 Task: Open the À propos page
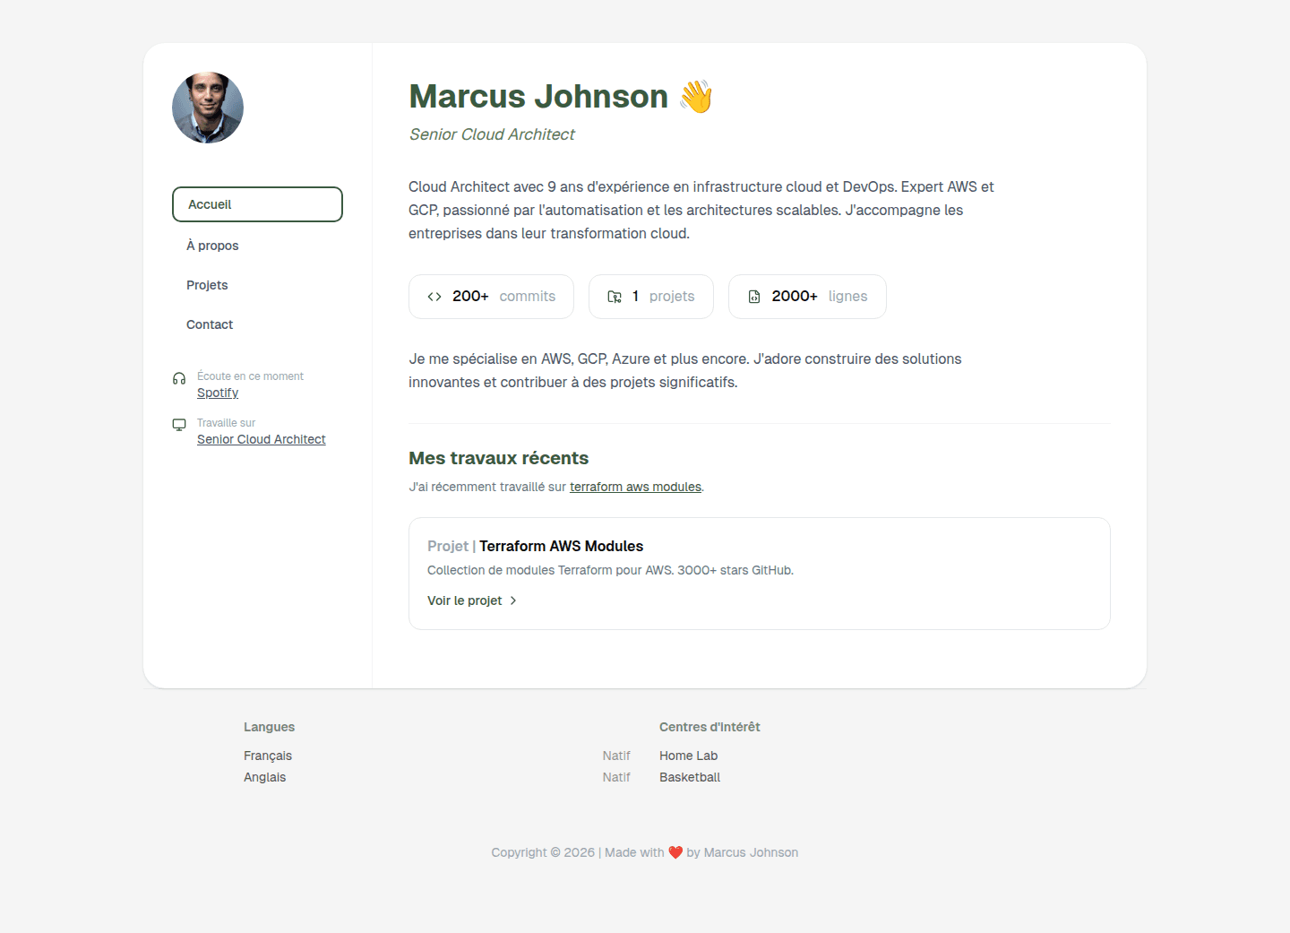point(212,246)
